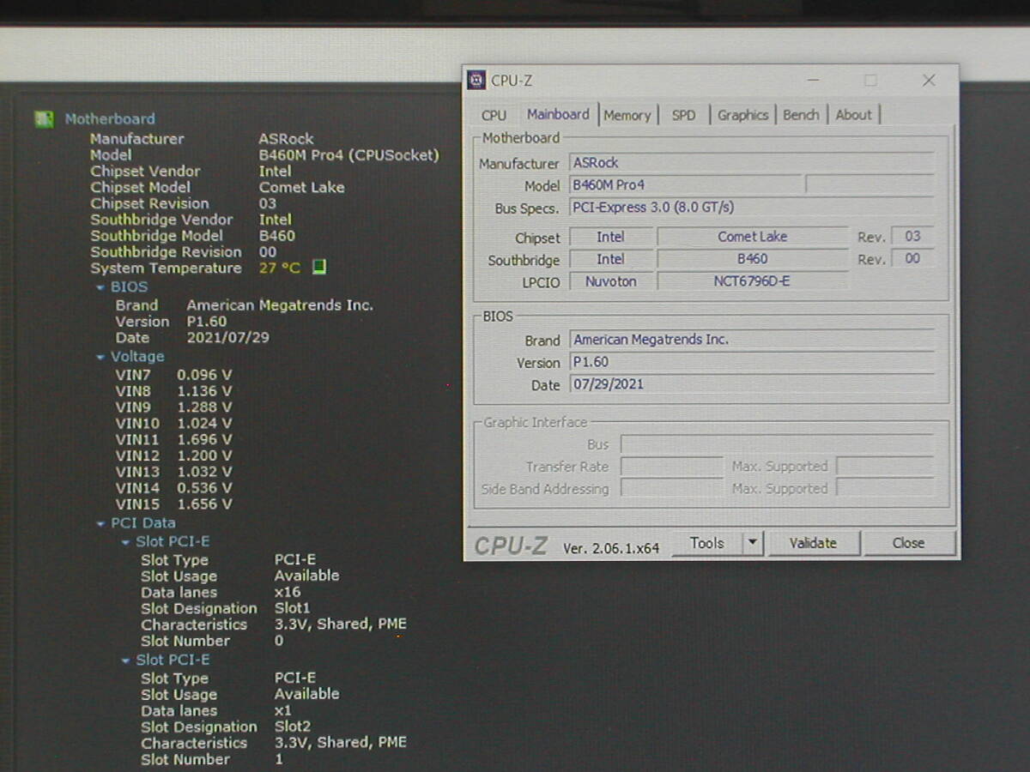Click the Close button at CPU-Z bottom
Viewport: 1030px width, 772px height.
coord(908,543)
